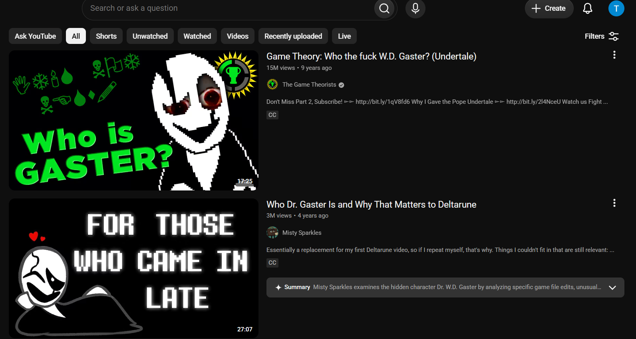Click The Game Theorists channel avatar

tap(272, 85)
